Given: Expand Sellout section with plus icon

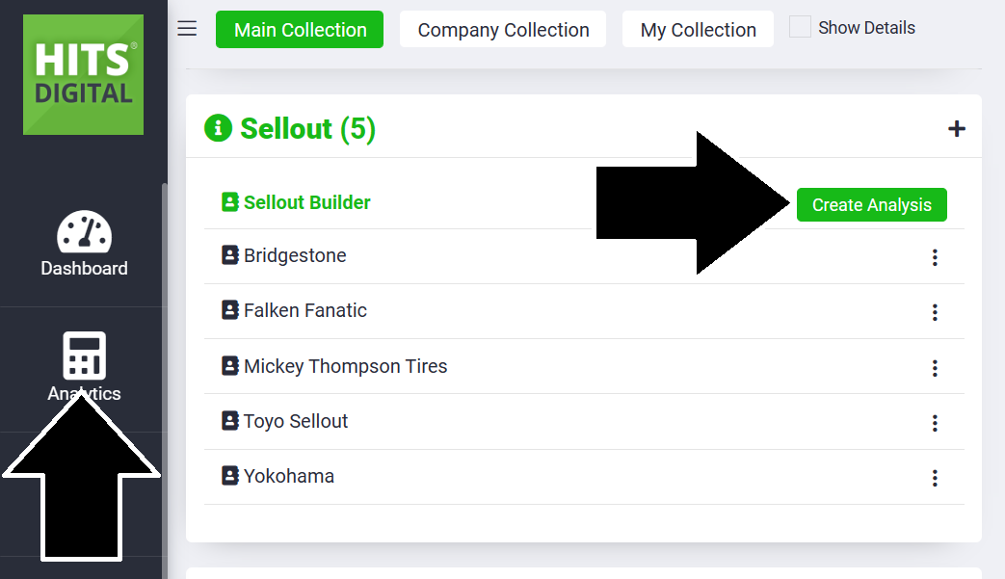Looking at the screenshot, I should coord(956,128).
